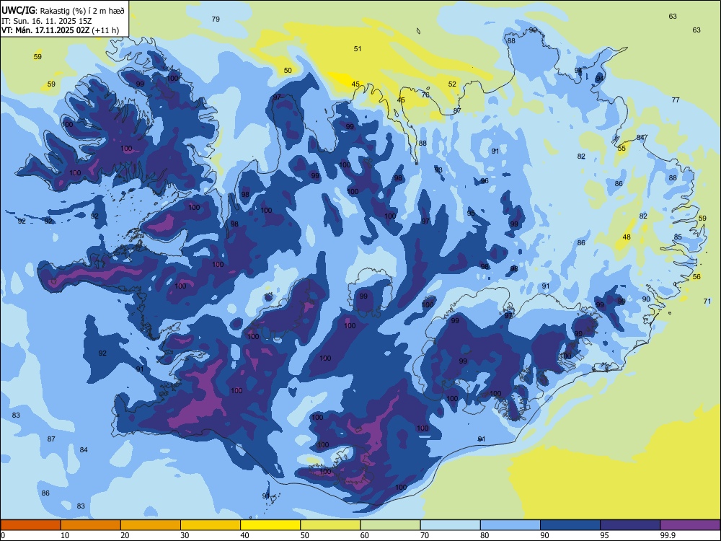Click the humidity value 50 on the map
The width and height of the screenshot is (721, 541).
click(288, 71)
